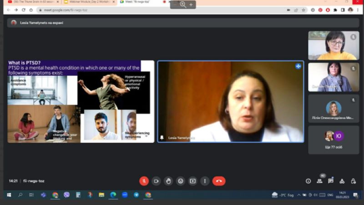This screenshot has height=205, width=364.
Task: Go forward in the browser
Action: coord(16,10)
